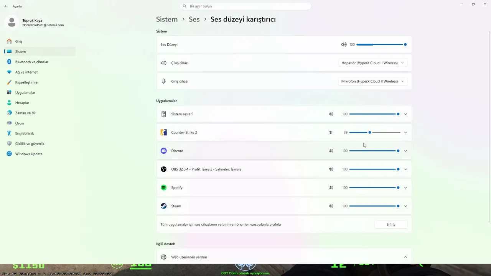Open Ağ ve internet settings

click(x=40, y=72)
